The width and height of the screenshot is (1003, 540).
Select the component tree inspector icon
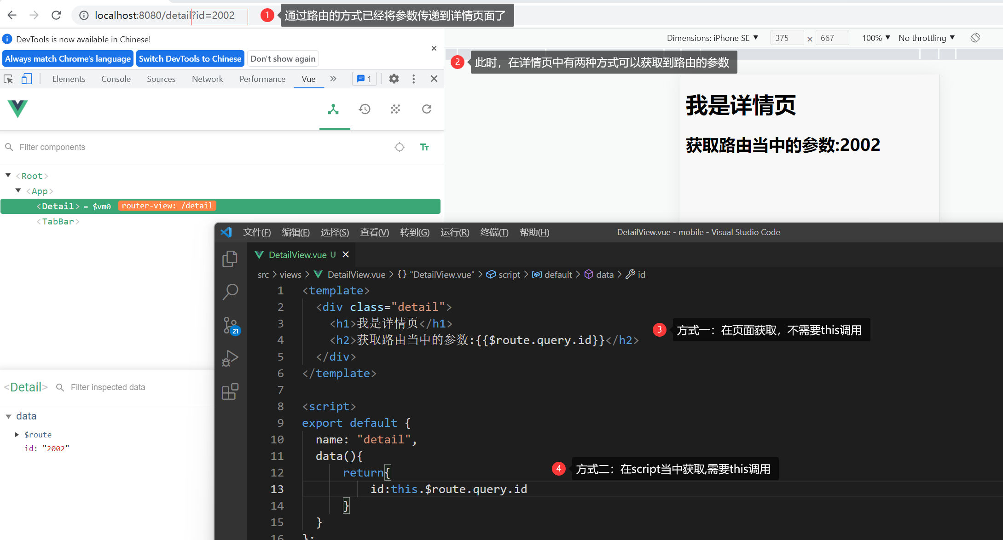333,109
